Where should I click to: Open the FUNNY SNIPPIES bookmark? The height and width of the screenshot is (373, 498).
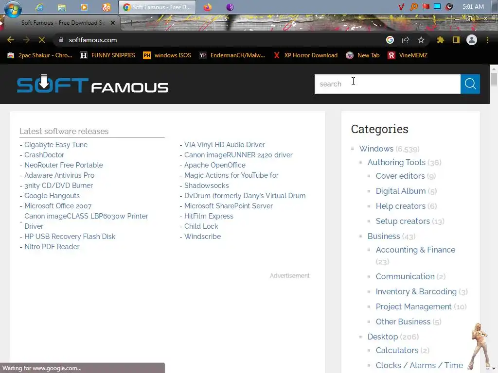(x=107, y=55)
